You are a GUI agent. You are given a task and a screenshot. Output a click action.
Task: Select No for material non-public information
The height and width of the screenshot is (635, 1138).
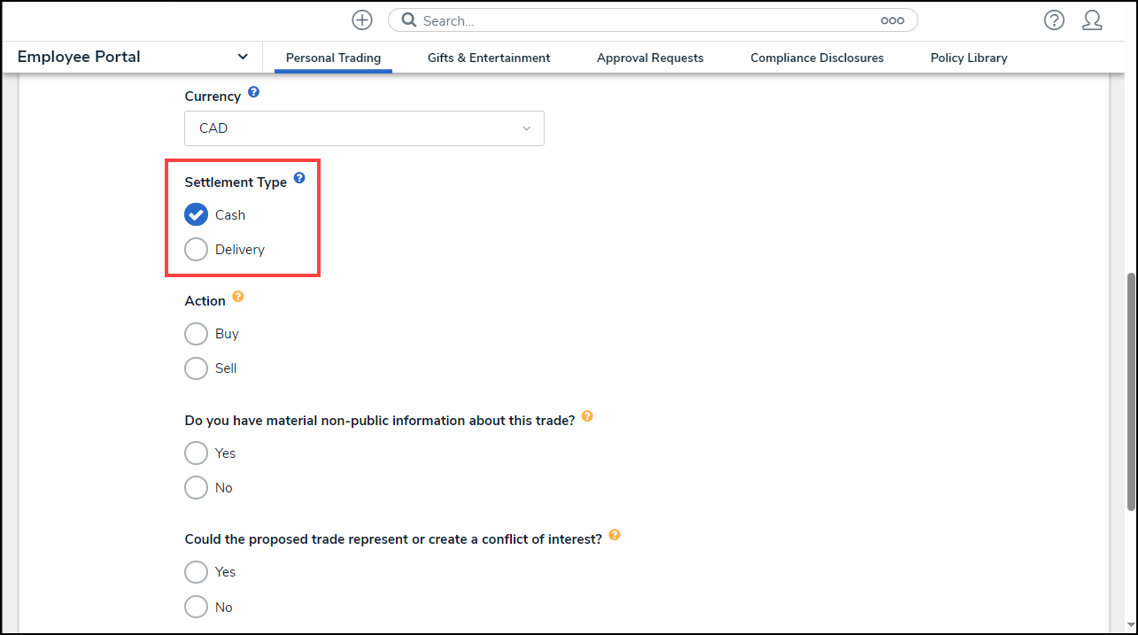point(196,488)
